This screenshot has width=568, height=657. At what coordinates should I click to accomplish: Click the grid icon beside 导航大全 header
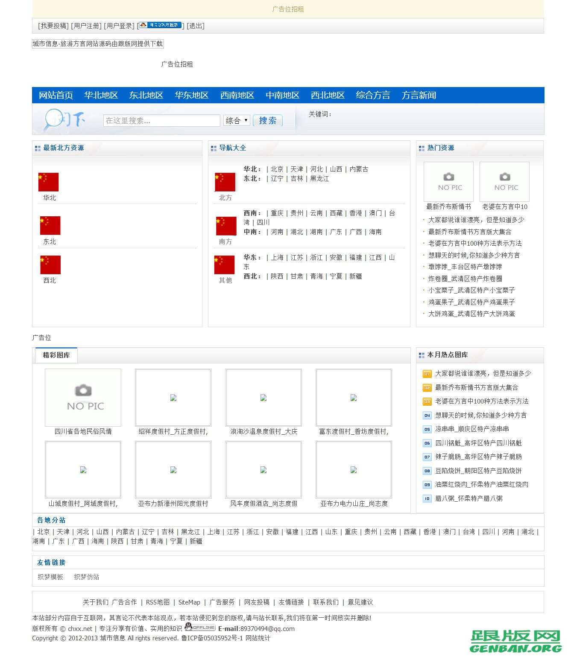point(214,148)
